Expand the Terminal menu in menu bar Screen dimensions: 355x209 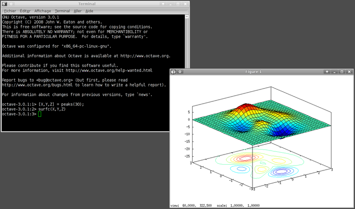(x=62, y=11)
